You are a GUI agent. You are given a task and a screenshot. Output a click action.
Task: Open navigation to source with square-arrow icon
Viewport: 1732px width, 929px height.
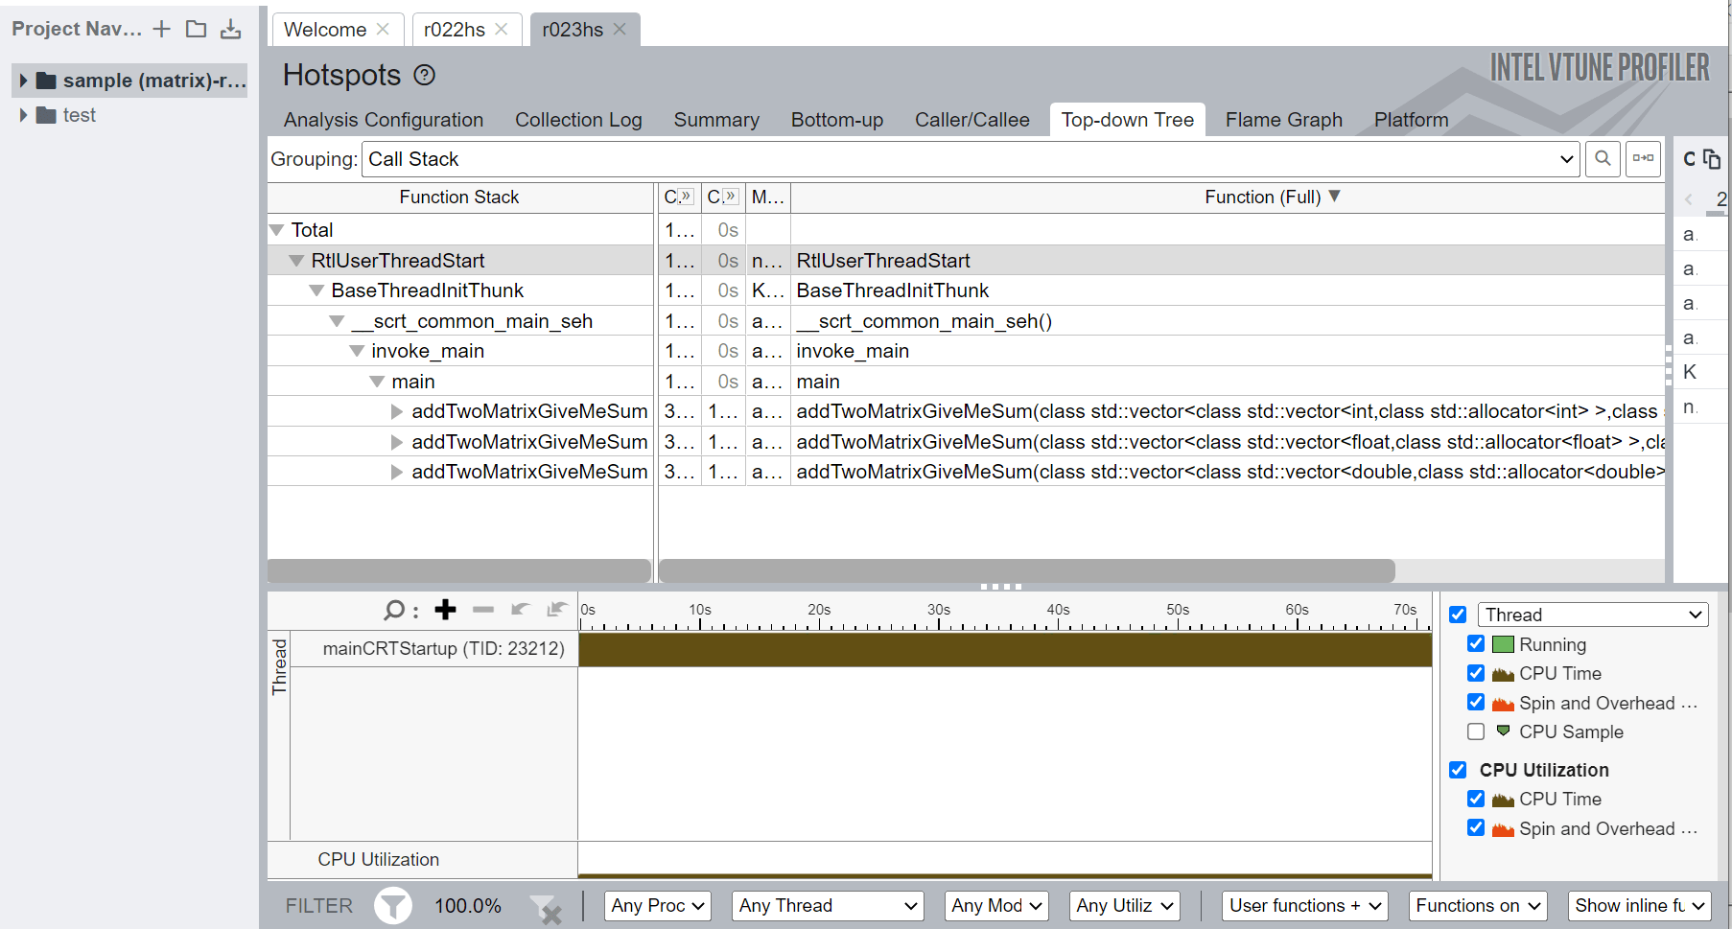(1643, 158)
